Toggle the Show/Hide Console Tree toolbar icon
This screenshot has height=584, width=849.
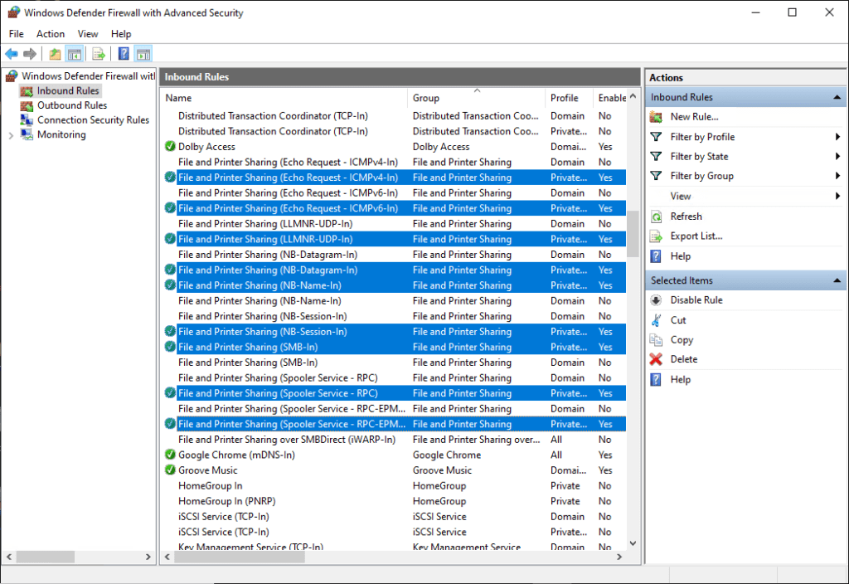(74, 53)
